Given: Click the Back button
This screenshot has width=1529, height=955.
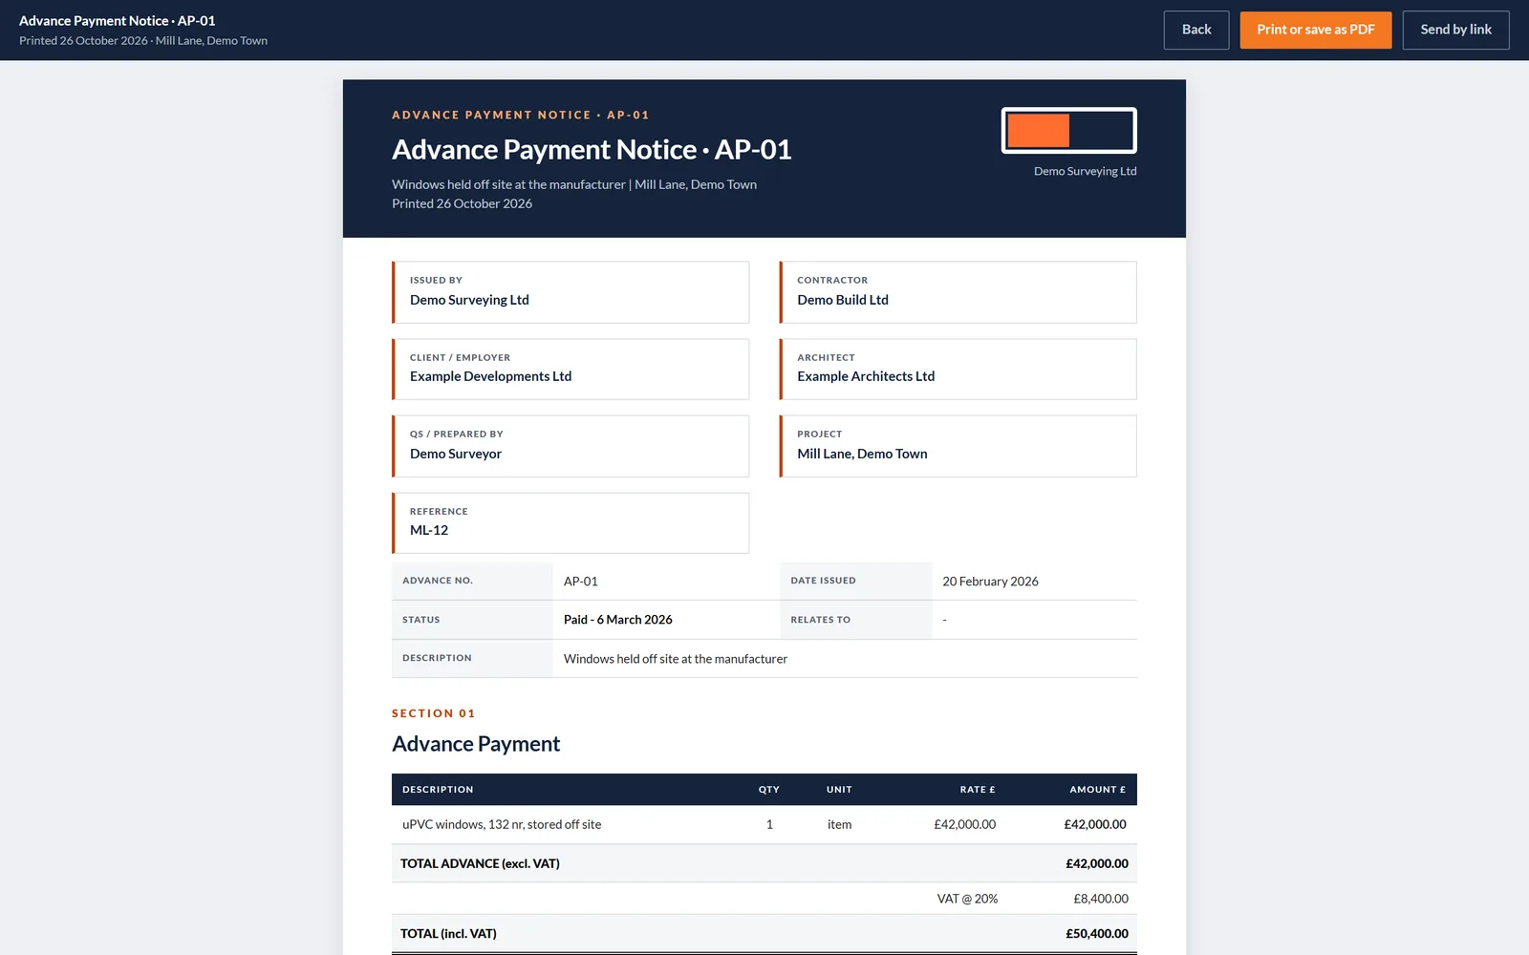Looking at the screenshot, I should (1196, 30).
